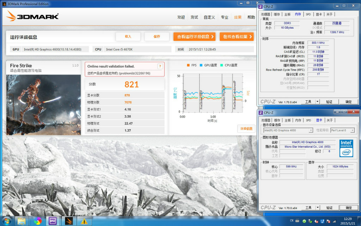This screenshot has height=226, width=361.
Task: Click the Fire Strike preview thumbnail
Action: tap(44, 105)
